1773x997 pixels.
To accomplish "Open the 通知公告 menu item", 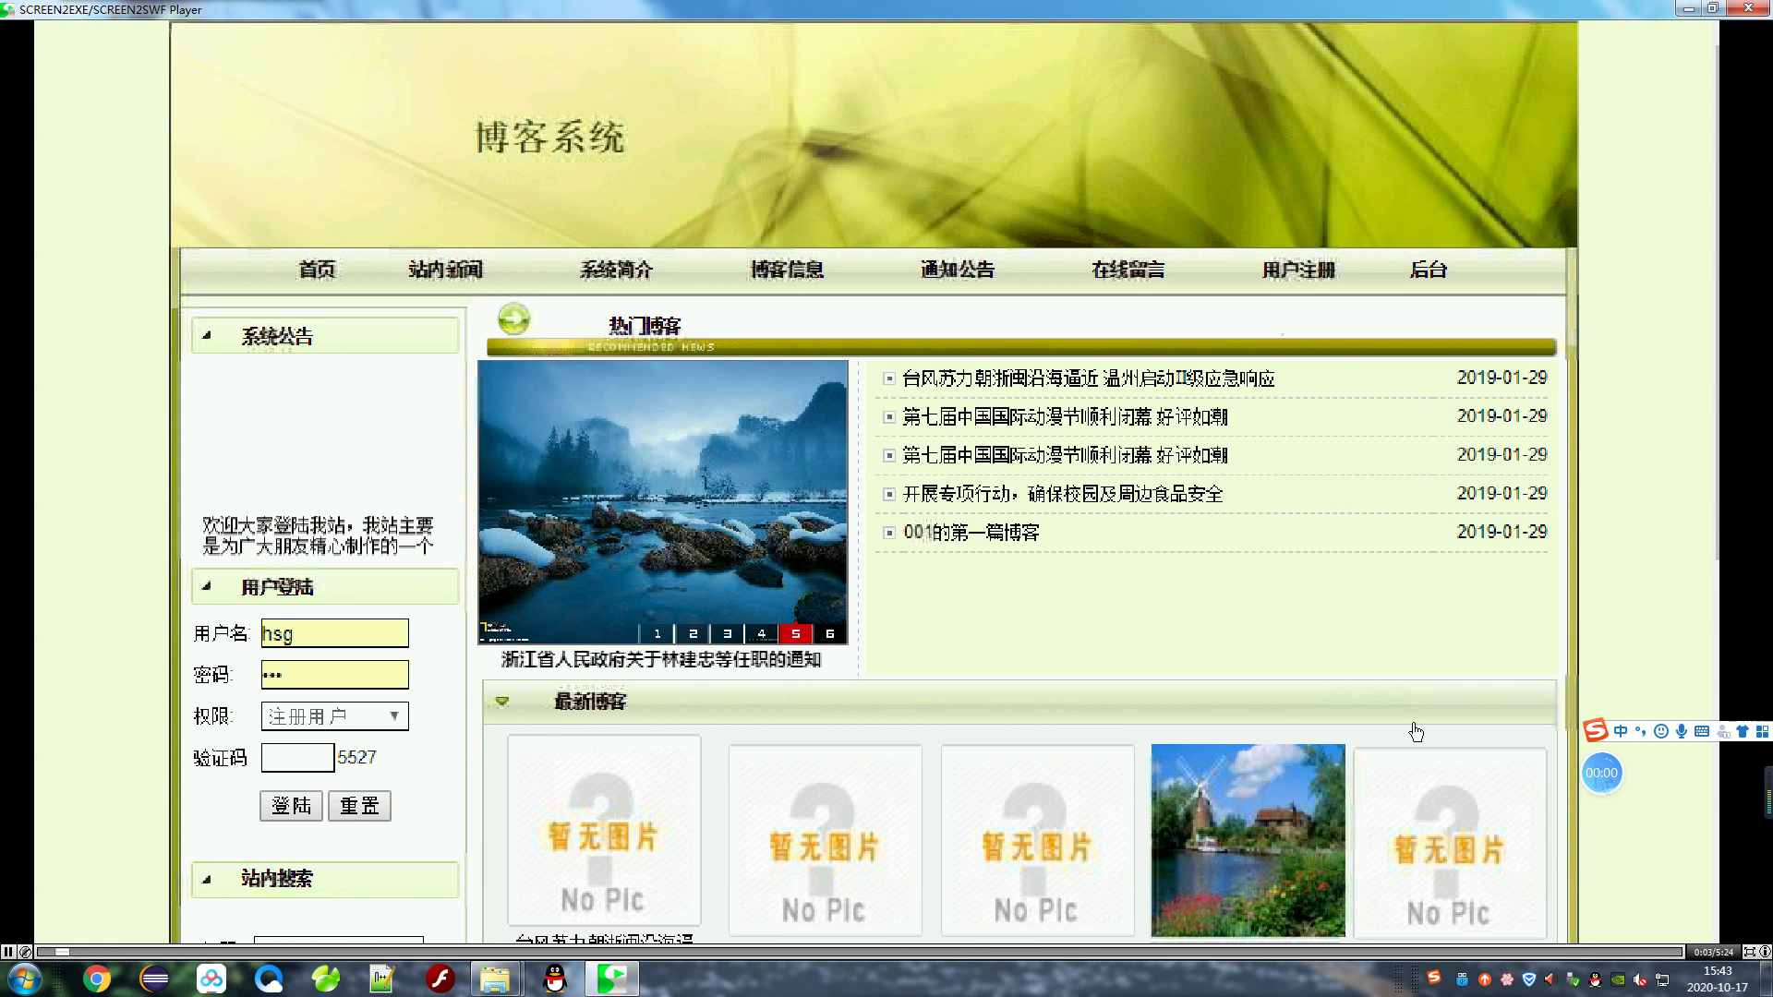I will 958,270.
